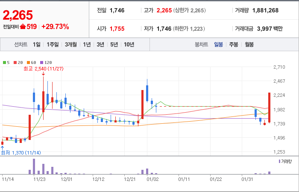Click the 최저 1,370 (11/14) annotation
Image resolution: width=299 pixels, height=192 pixels.
21,153
